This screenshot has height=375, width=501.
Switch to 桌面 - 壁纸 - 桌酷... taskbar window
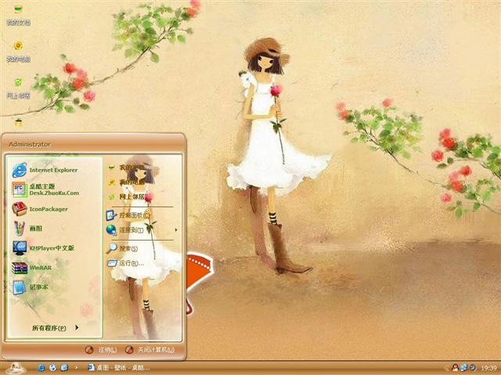point(119,368)
